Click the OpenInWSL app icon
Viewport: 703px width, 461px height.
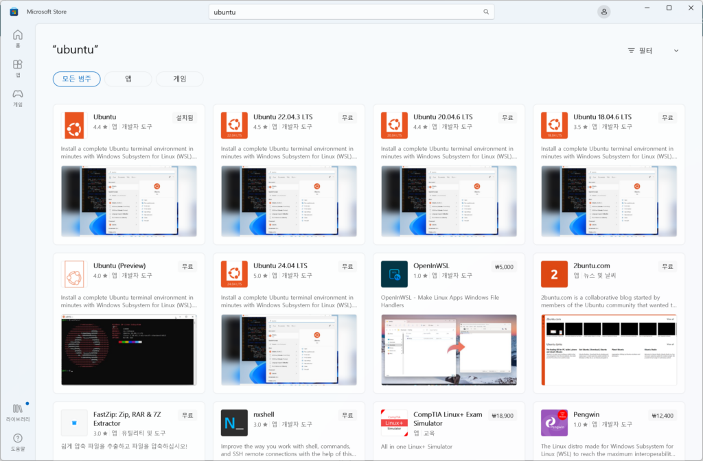click(394, 274)
